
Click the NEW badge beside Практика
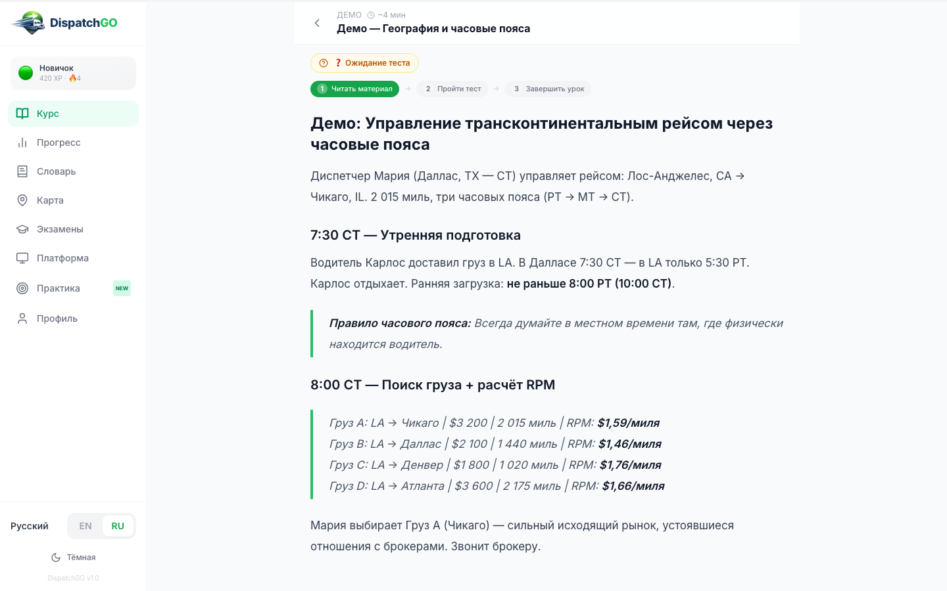122,288
